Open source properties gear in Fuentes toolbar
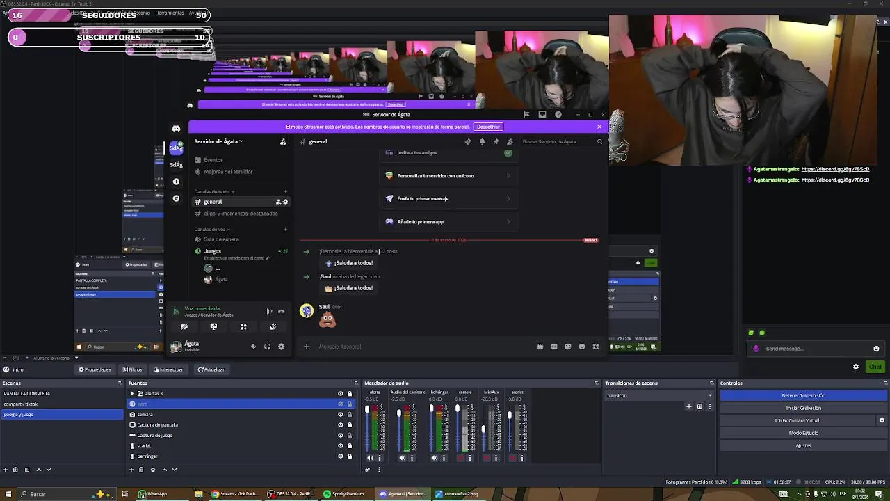The width and height of the screenshot is (890, 501). tap(153, 470)
